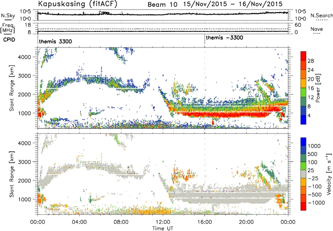Click the Time UT axis label
The width and height of the screenshot is (333, 231).
(x=163, y=228)
